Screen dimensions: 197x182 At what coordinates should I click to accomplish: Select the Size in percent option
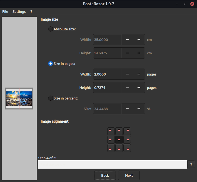click(51, 98)
